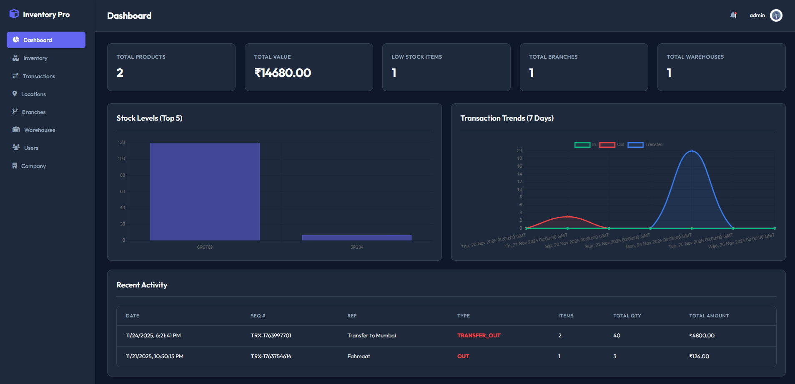This screenshot has width=795, height=384.
Task: Click the Users group icon
Action: pyautogui.click(x=16, y=147)
